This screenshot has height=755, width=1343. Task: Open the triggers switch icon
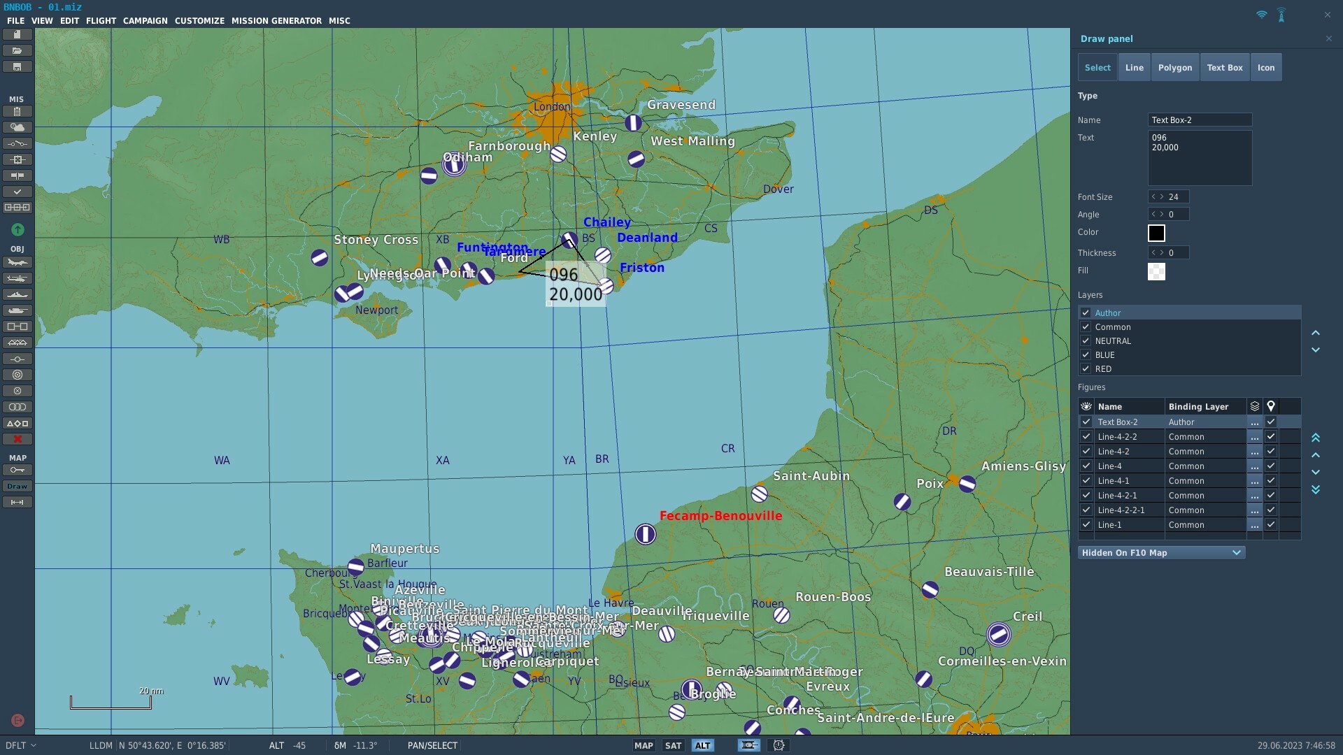[x=17, y=144]
